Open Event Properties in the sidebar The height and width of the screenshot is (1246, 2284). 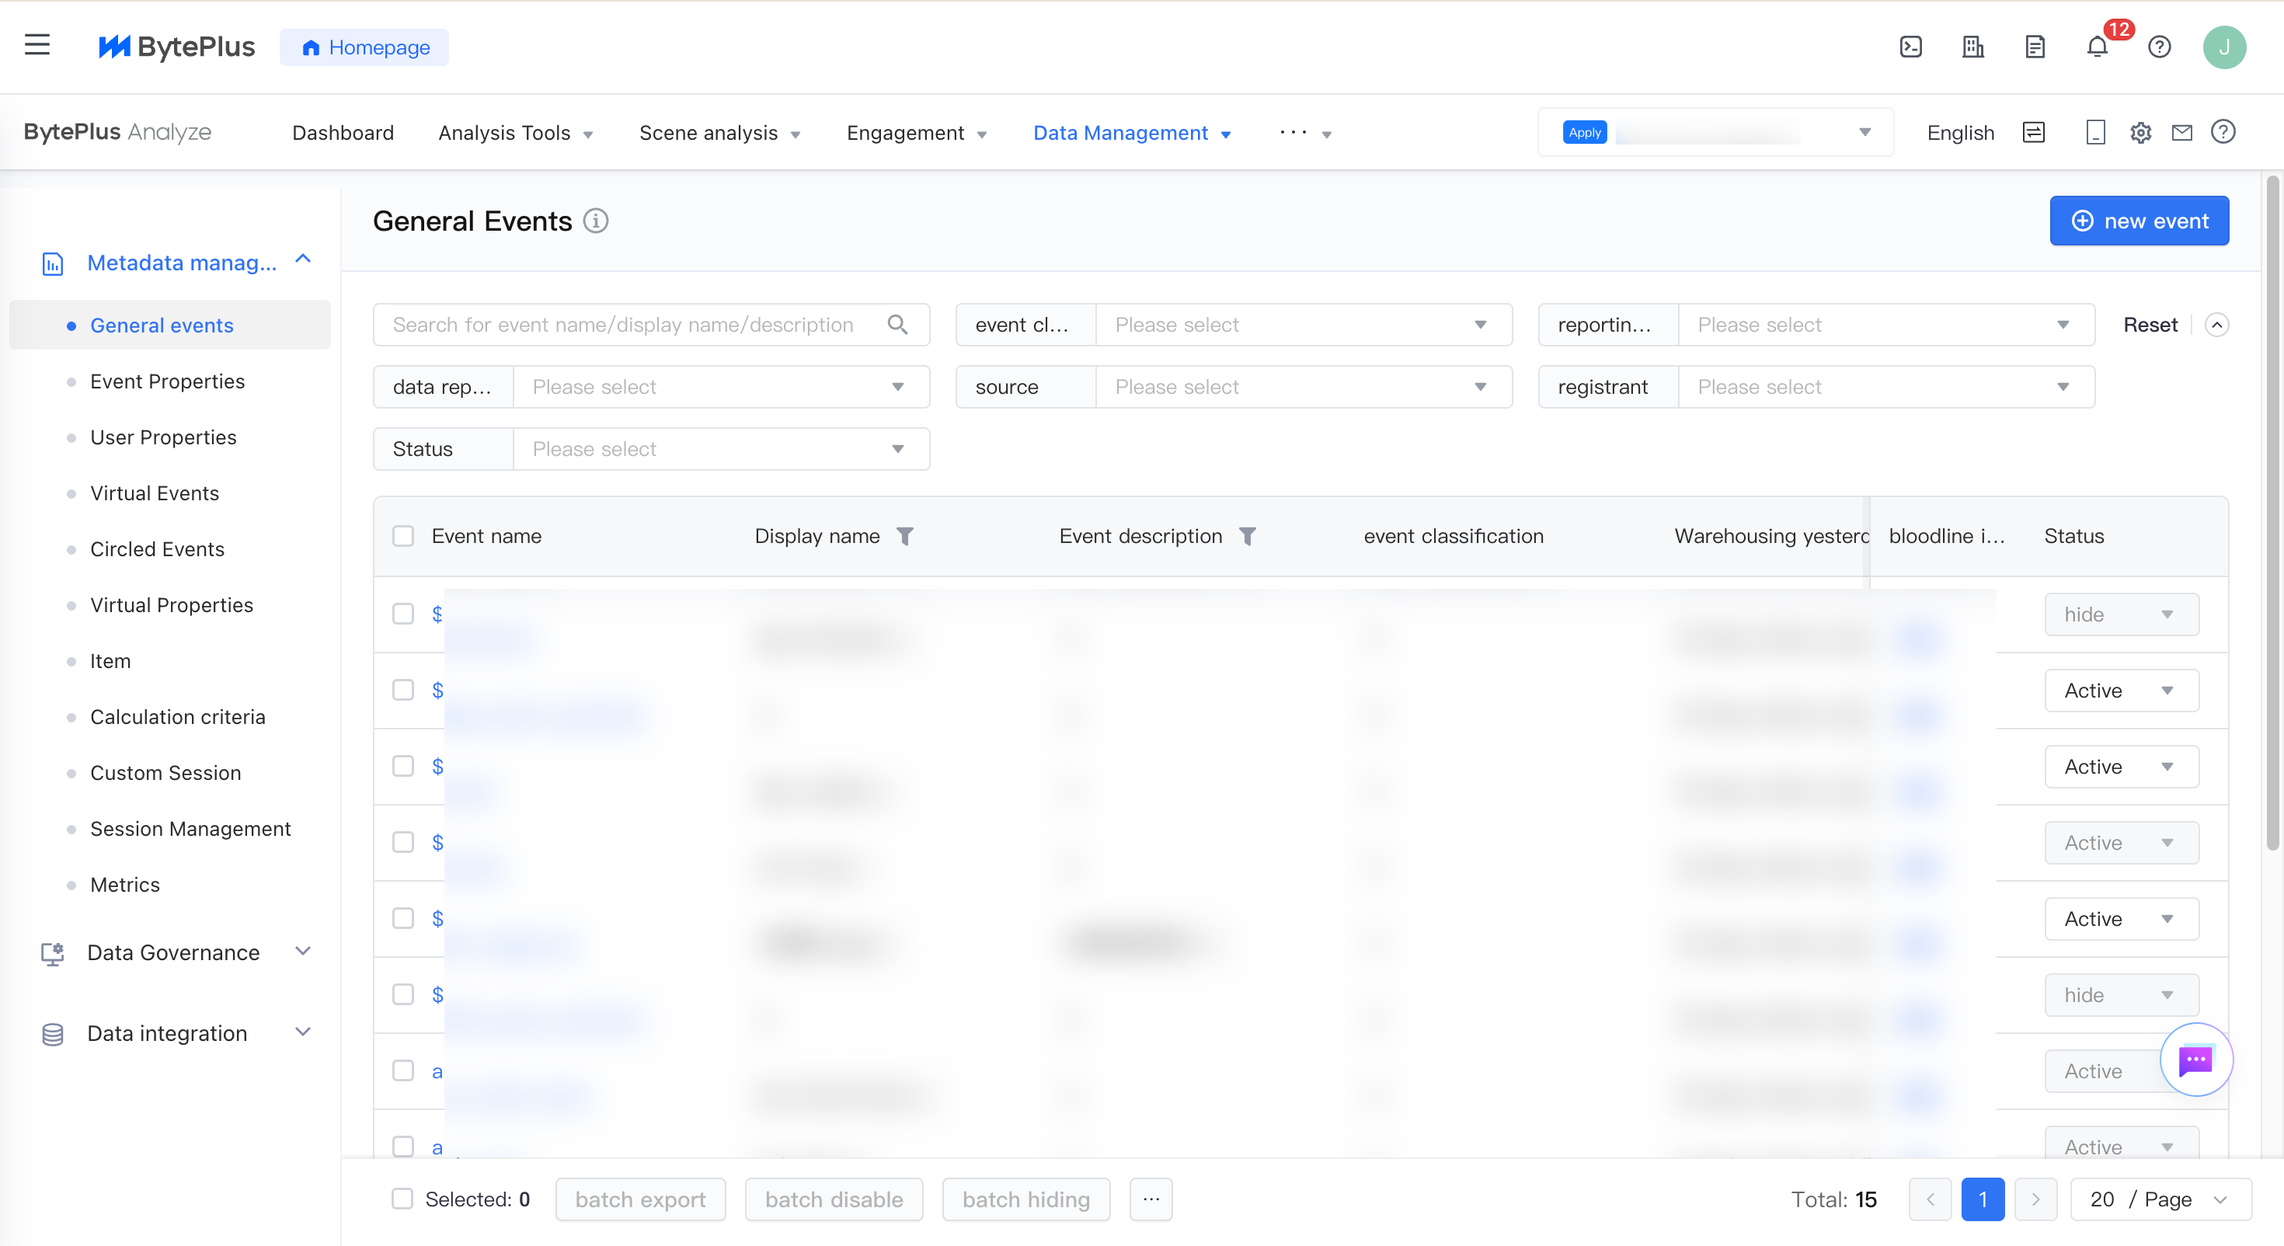tap(168, 381)
